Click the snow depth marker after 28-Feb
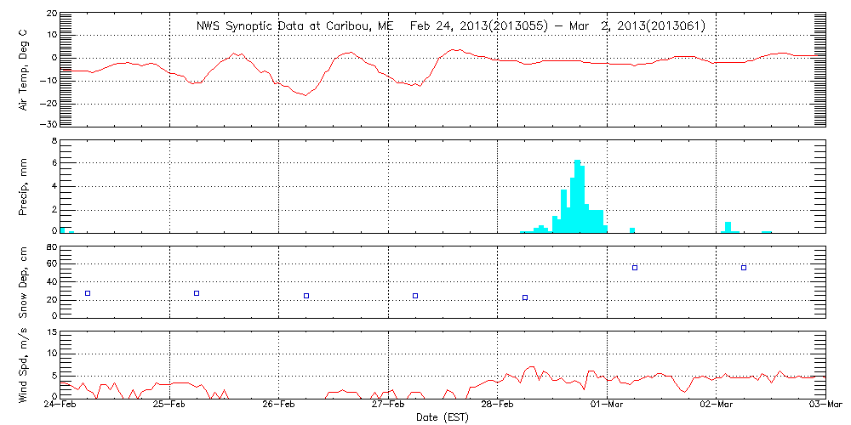851x425 pixels. (525, 297)
